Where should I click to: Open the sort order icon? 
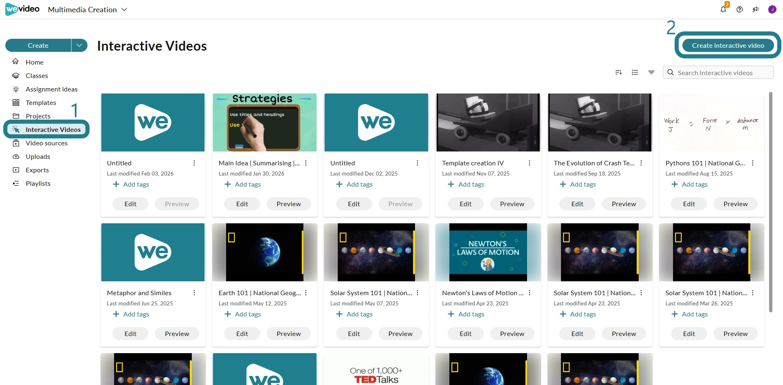coord(619,72)
